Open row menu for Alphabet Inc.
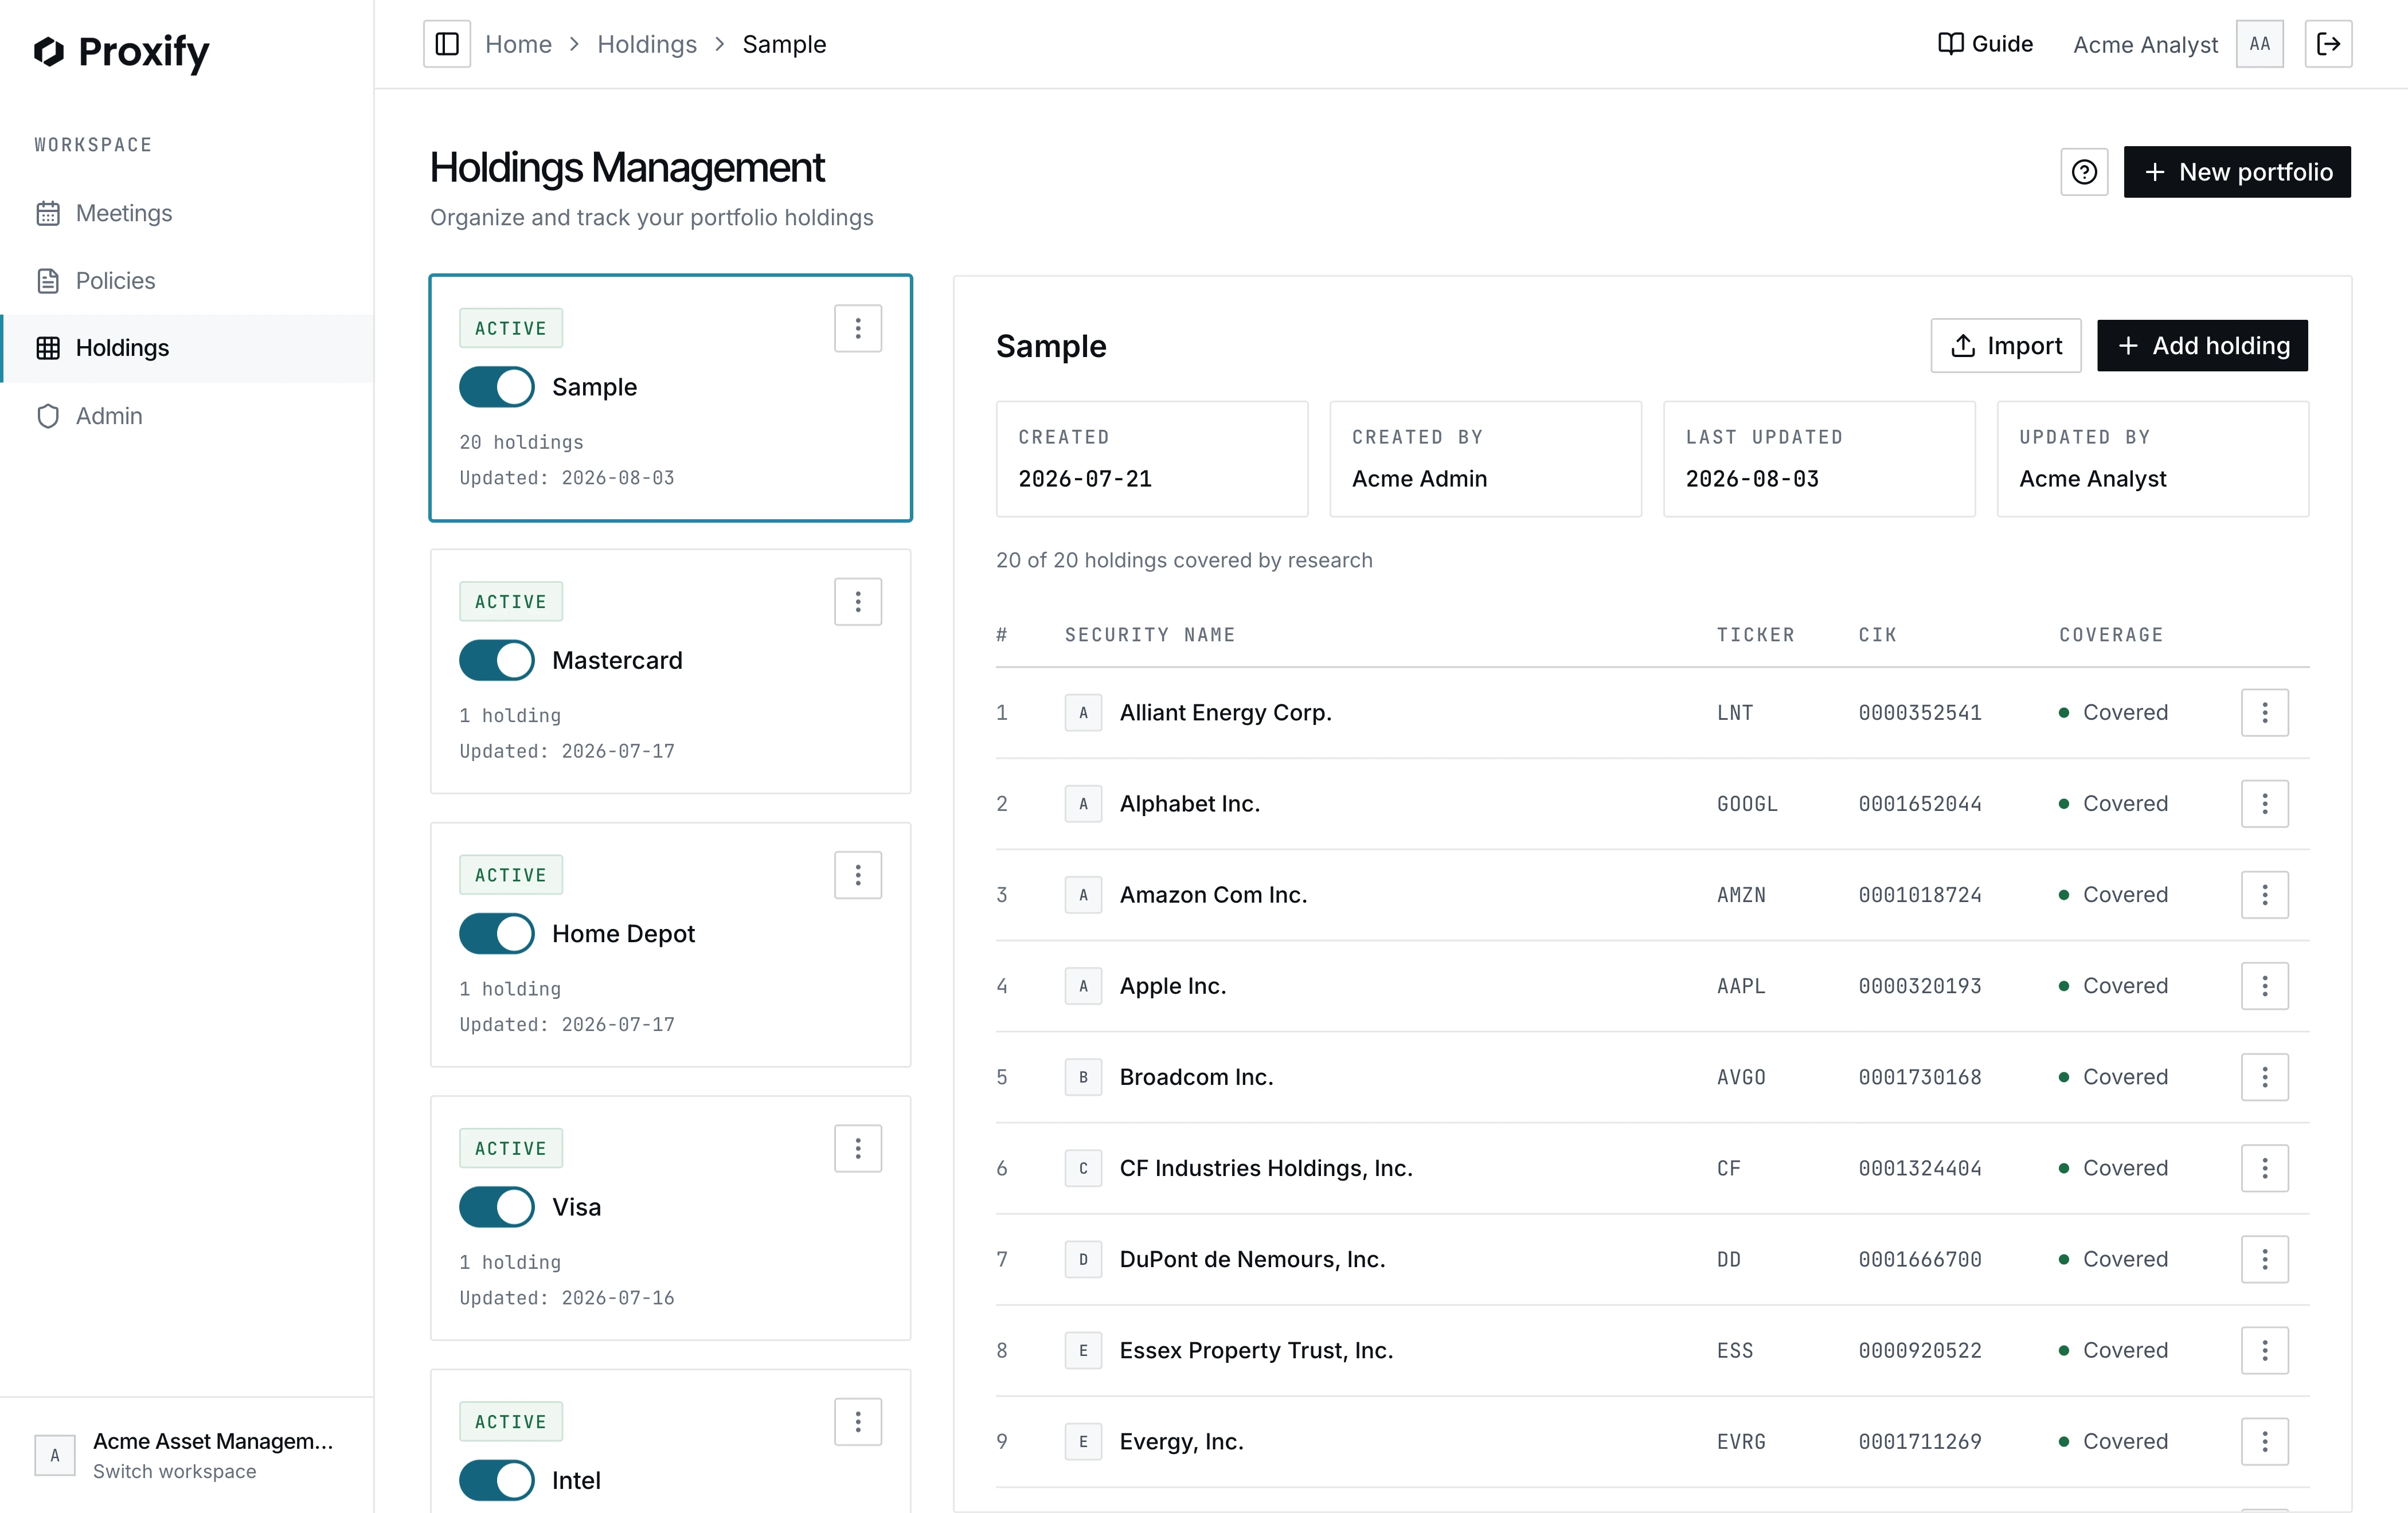 pyautogui.click(x=2264, y=803)
